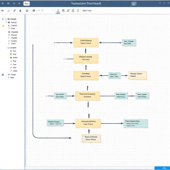The width and height of the screenshot is (170, 170).
Task: Open the chevron dropdown next to save icon
Action: pos(14,3)
